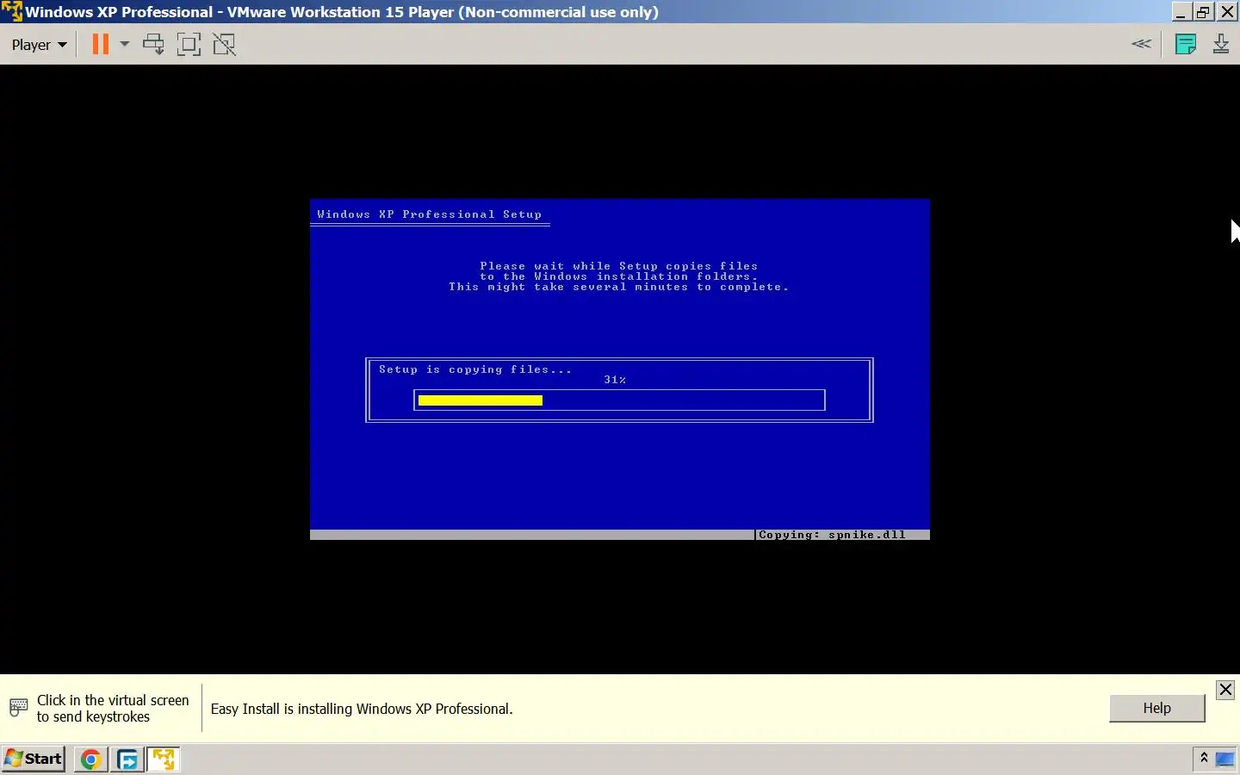The image size is (1240, 775).
Task: Minimize the VMware Player window
Action: 1181,11
